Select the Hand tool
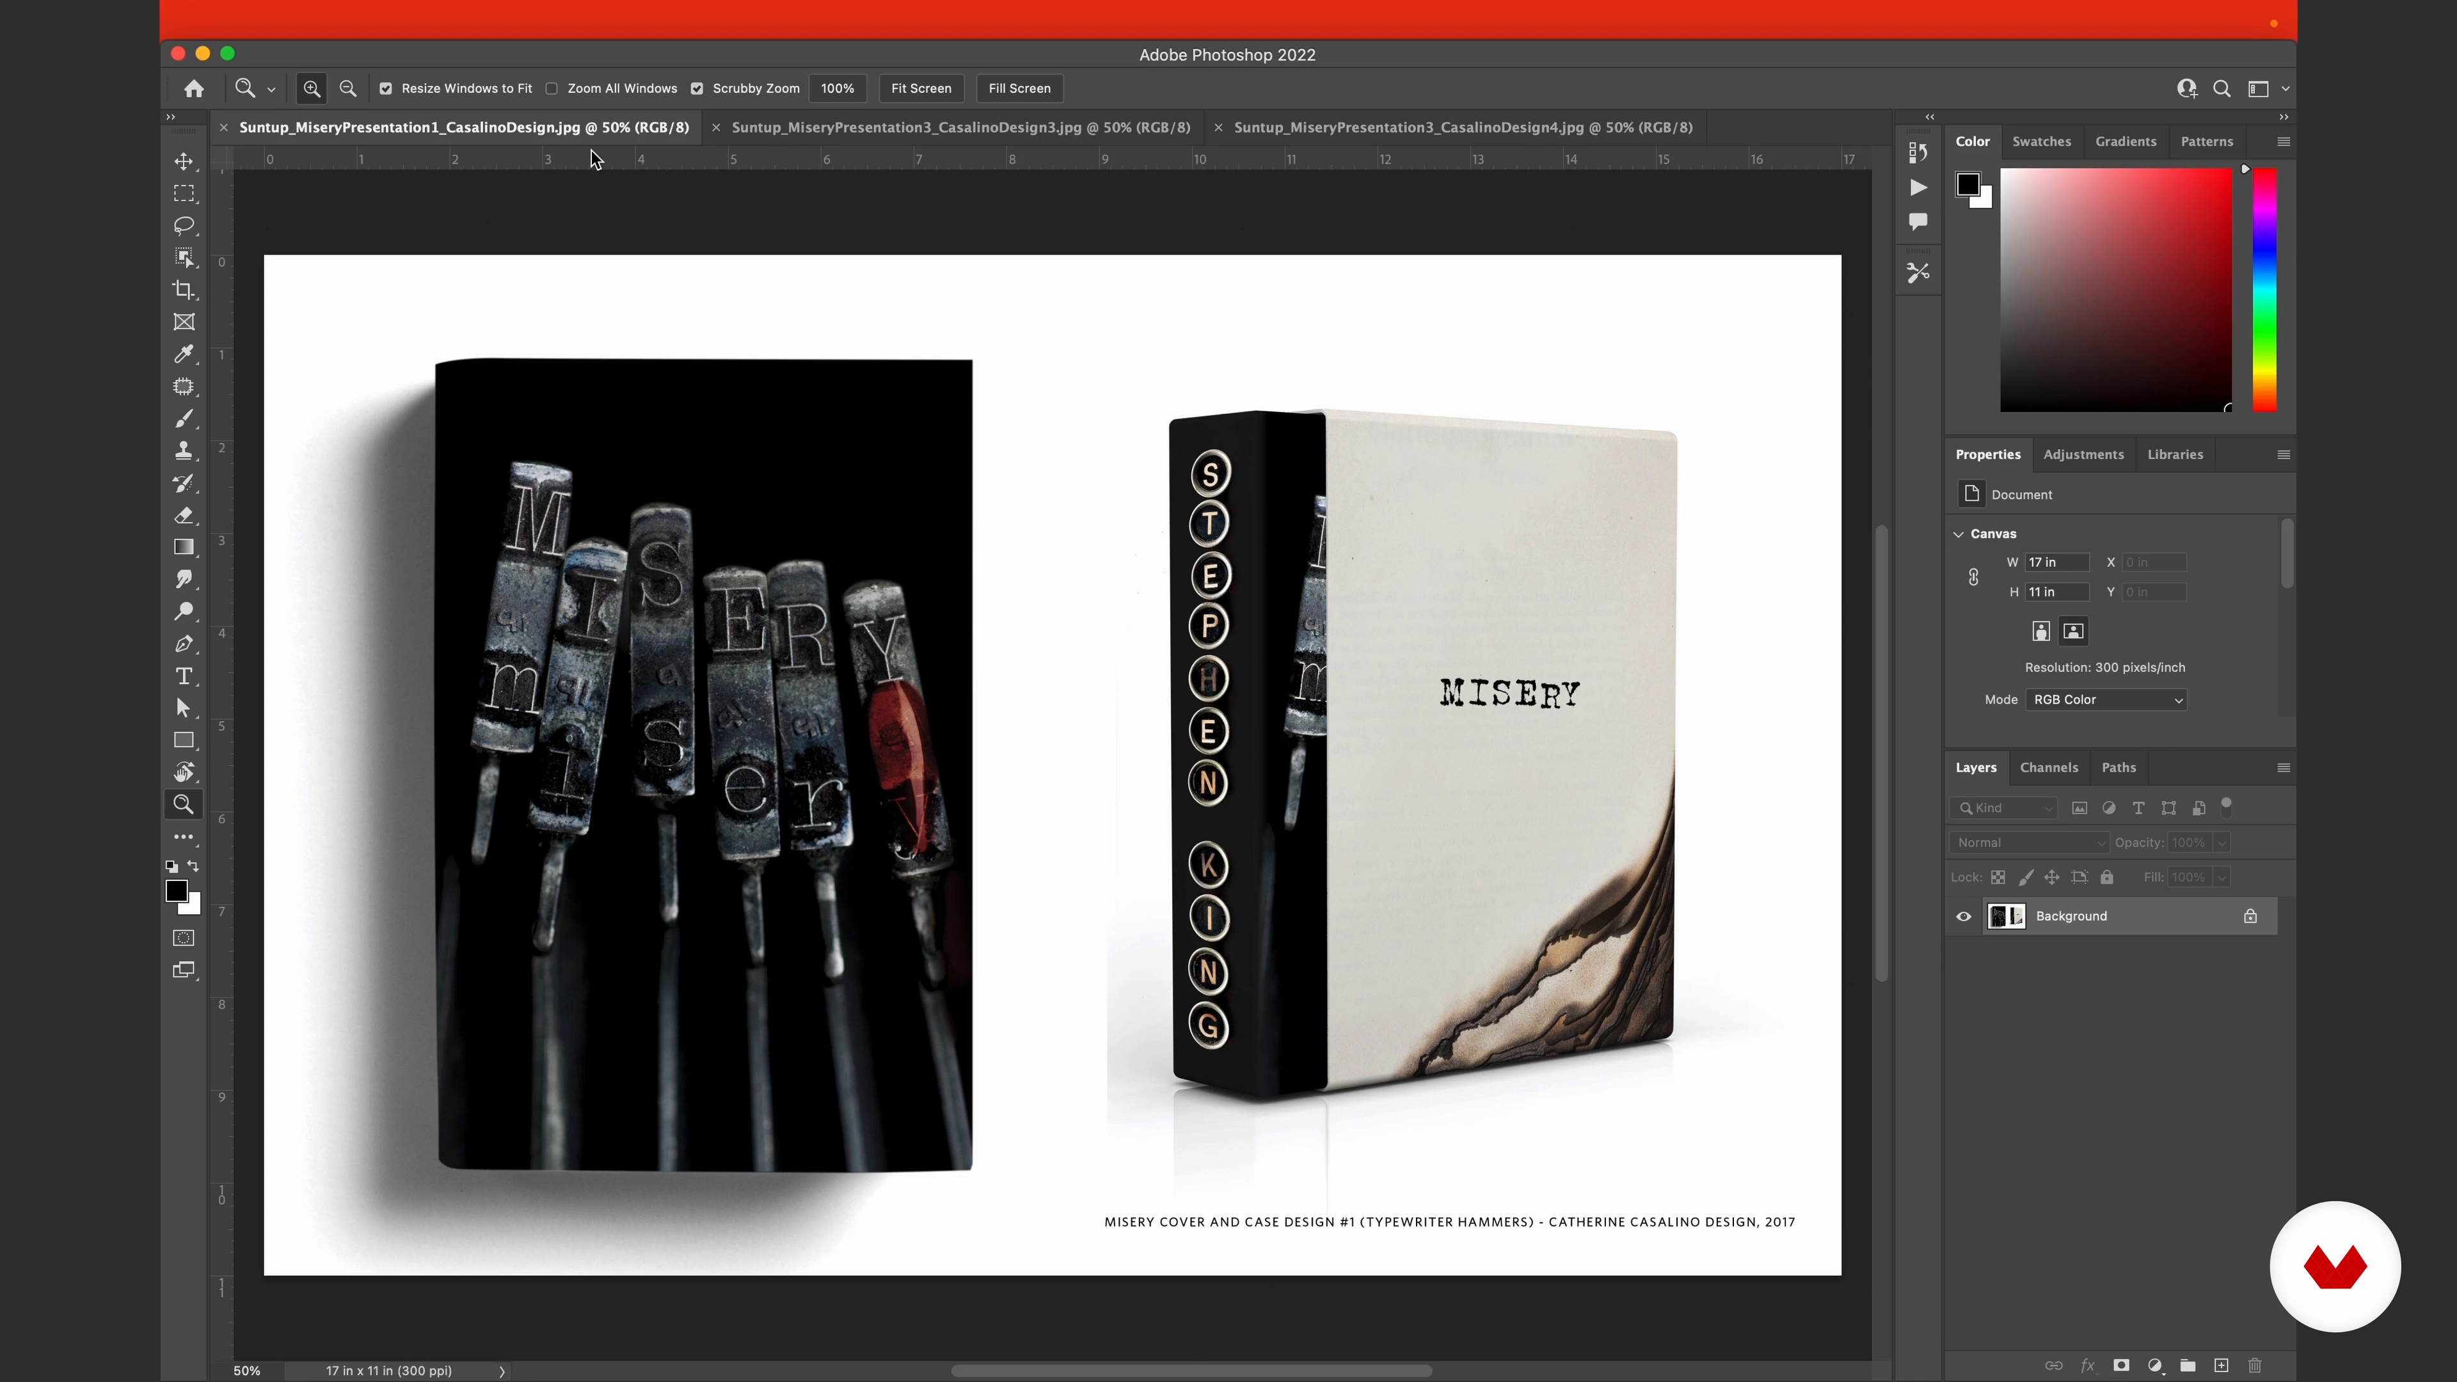The width and height of the screenshot is (2457, 1382). click(x=184, y=772)
